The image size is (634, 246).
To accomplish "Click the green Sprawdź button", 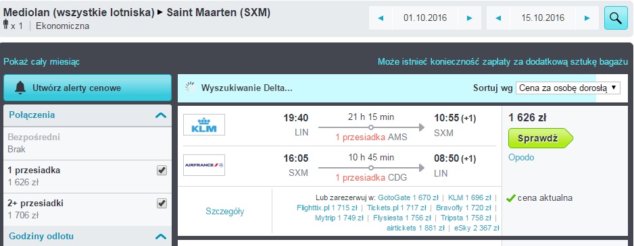I will (541, 138).
